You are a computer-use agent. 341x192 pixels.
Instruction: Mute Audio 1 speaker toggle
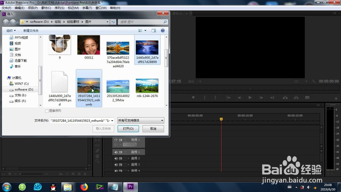(x=116, y=152)
